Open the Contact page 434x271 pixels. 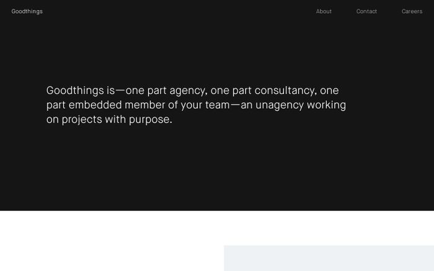(x=366, y=11)
